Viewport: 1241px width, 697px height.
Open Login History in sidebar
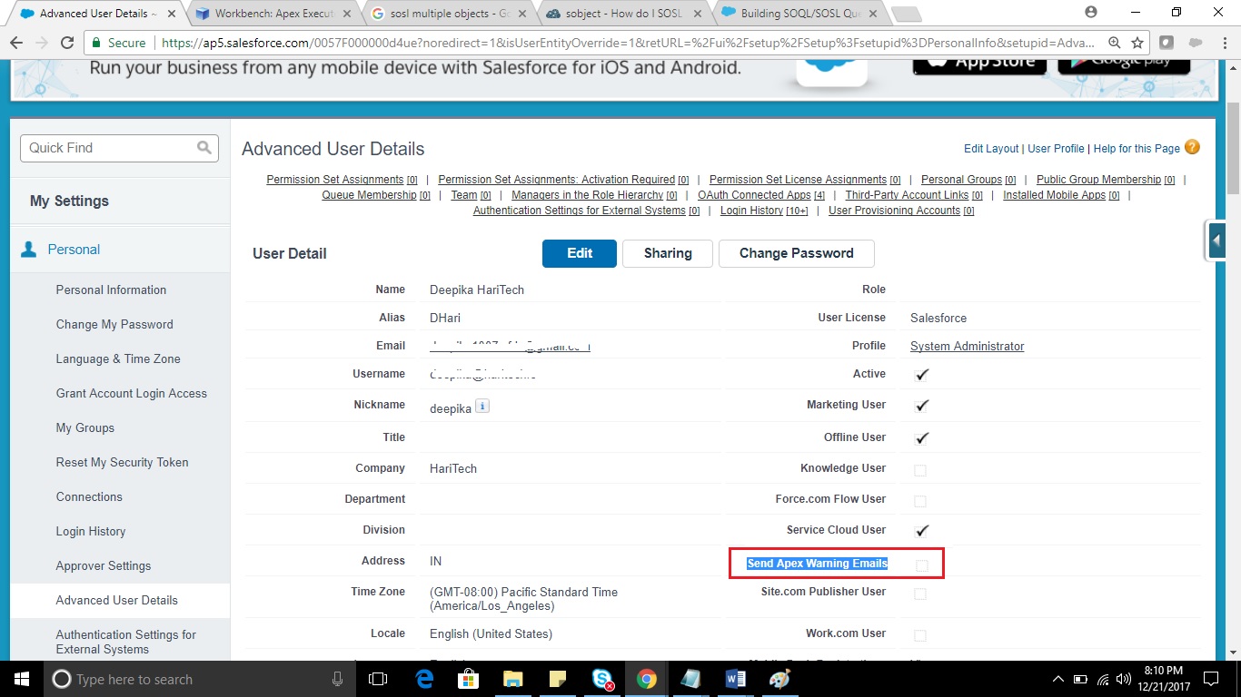[x=91, y=531]
